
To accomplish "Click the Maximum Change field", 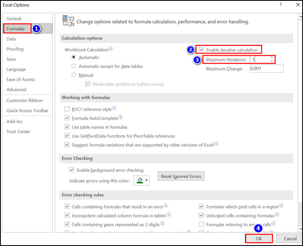I will [267, 69].
